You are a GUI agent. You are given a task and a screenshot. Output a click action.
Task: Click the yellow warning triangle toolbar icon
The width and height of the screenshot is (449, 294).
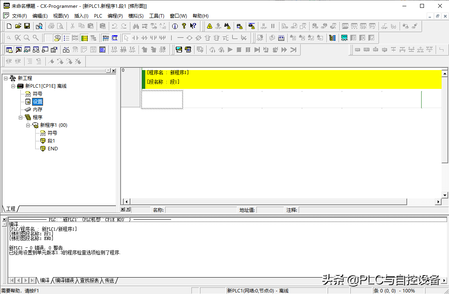click(x=209, y=26)
